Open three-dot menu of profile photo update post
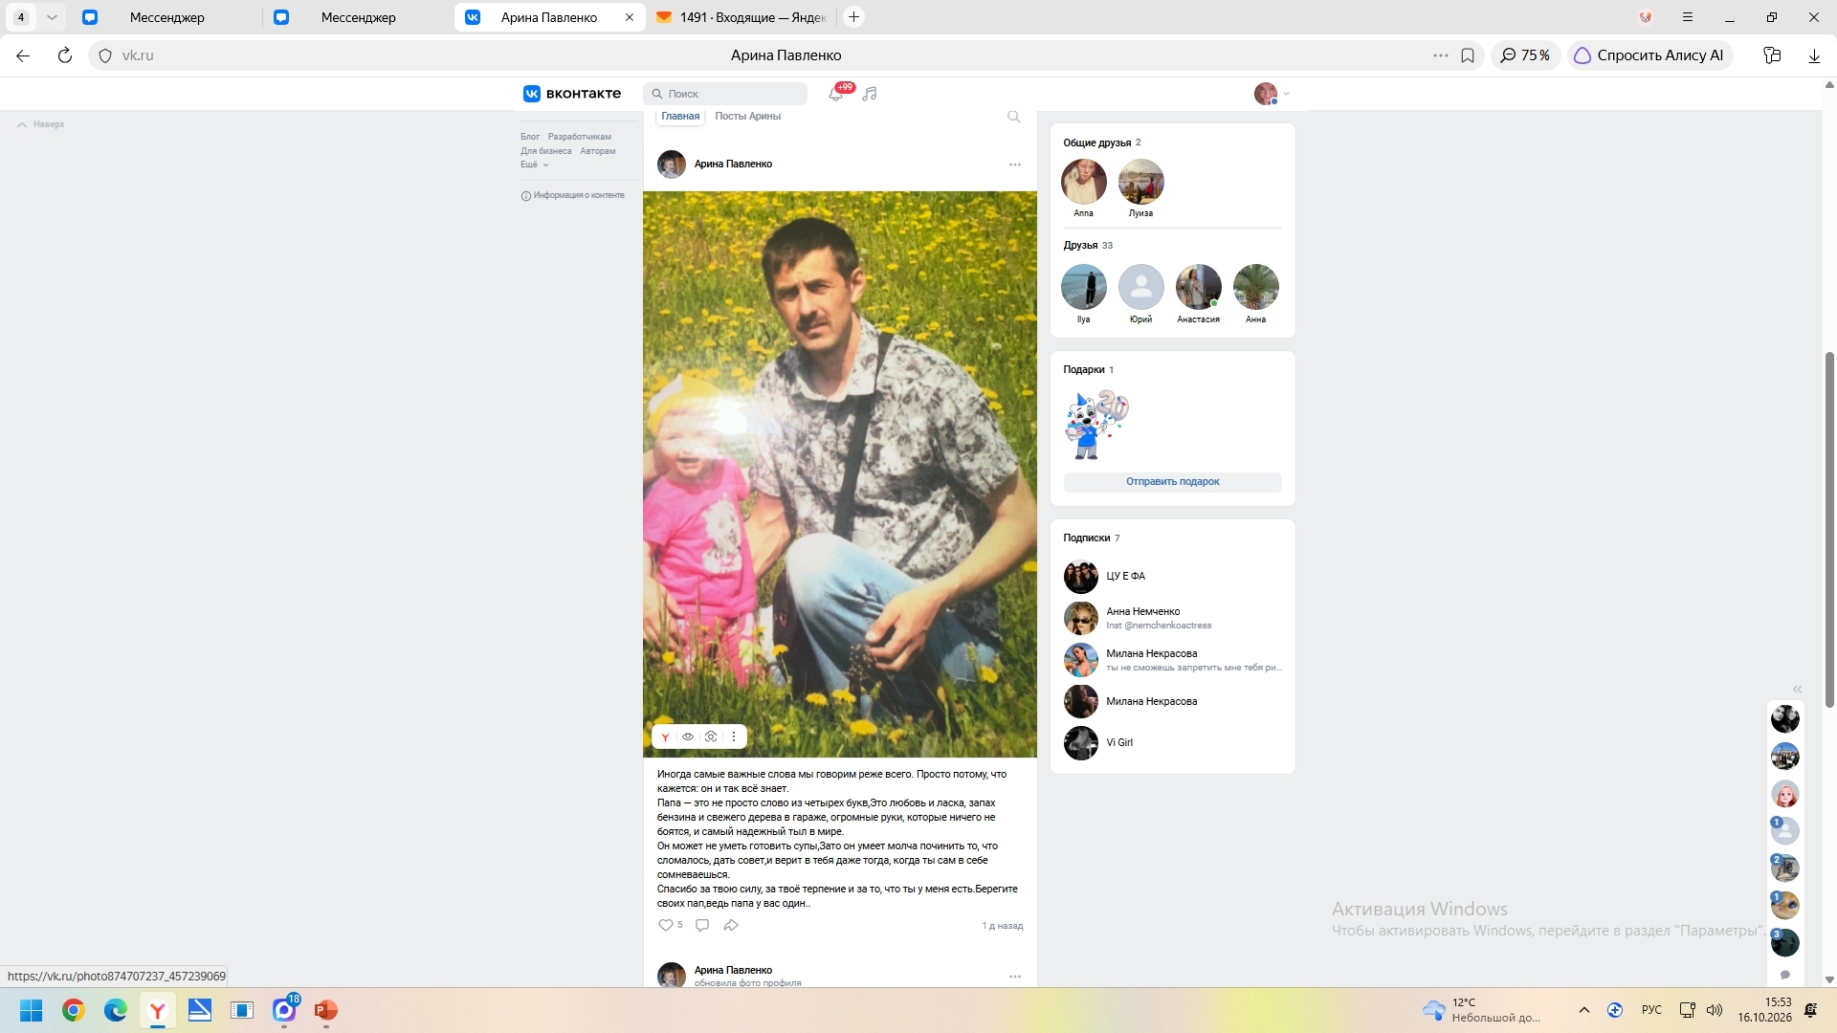This screenshot has width=1837, height=1033. tap(1015, 977)
